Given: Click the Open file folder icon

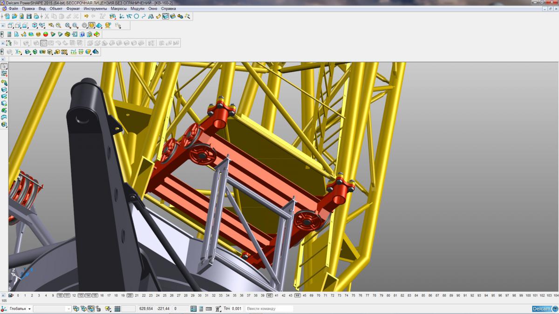Looking at the screenshot, I should pos(14,16).
